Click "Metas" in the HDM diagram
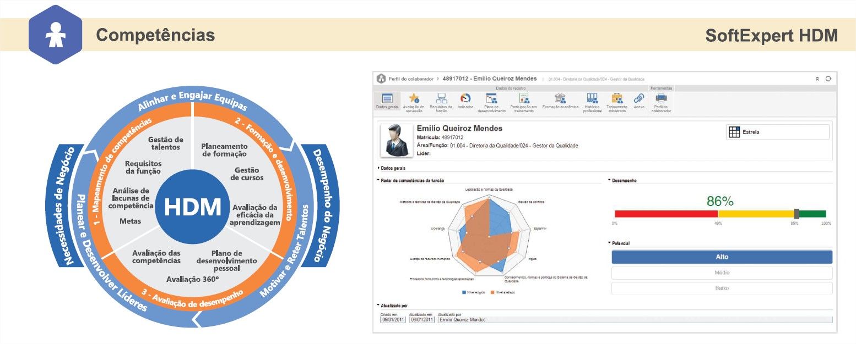 (x=130, y=221)
